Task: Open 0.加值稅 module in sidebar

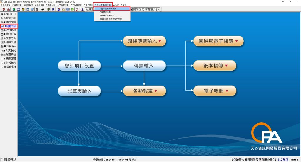Action: coord(9,14)
